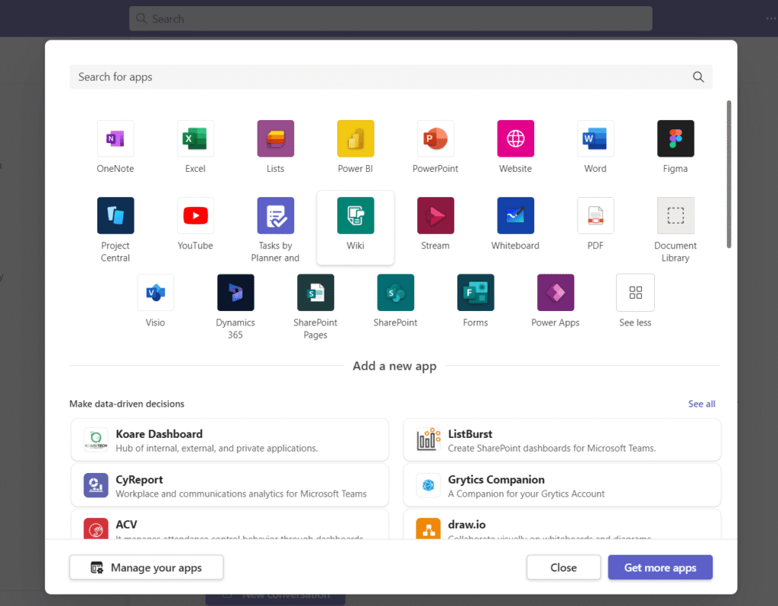Select the Power Apps icon
This screenshot has width=778, height=606.
[555, 293]
